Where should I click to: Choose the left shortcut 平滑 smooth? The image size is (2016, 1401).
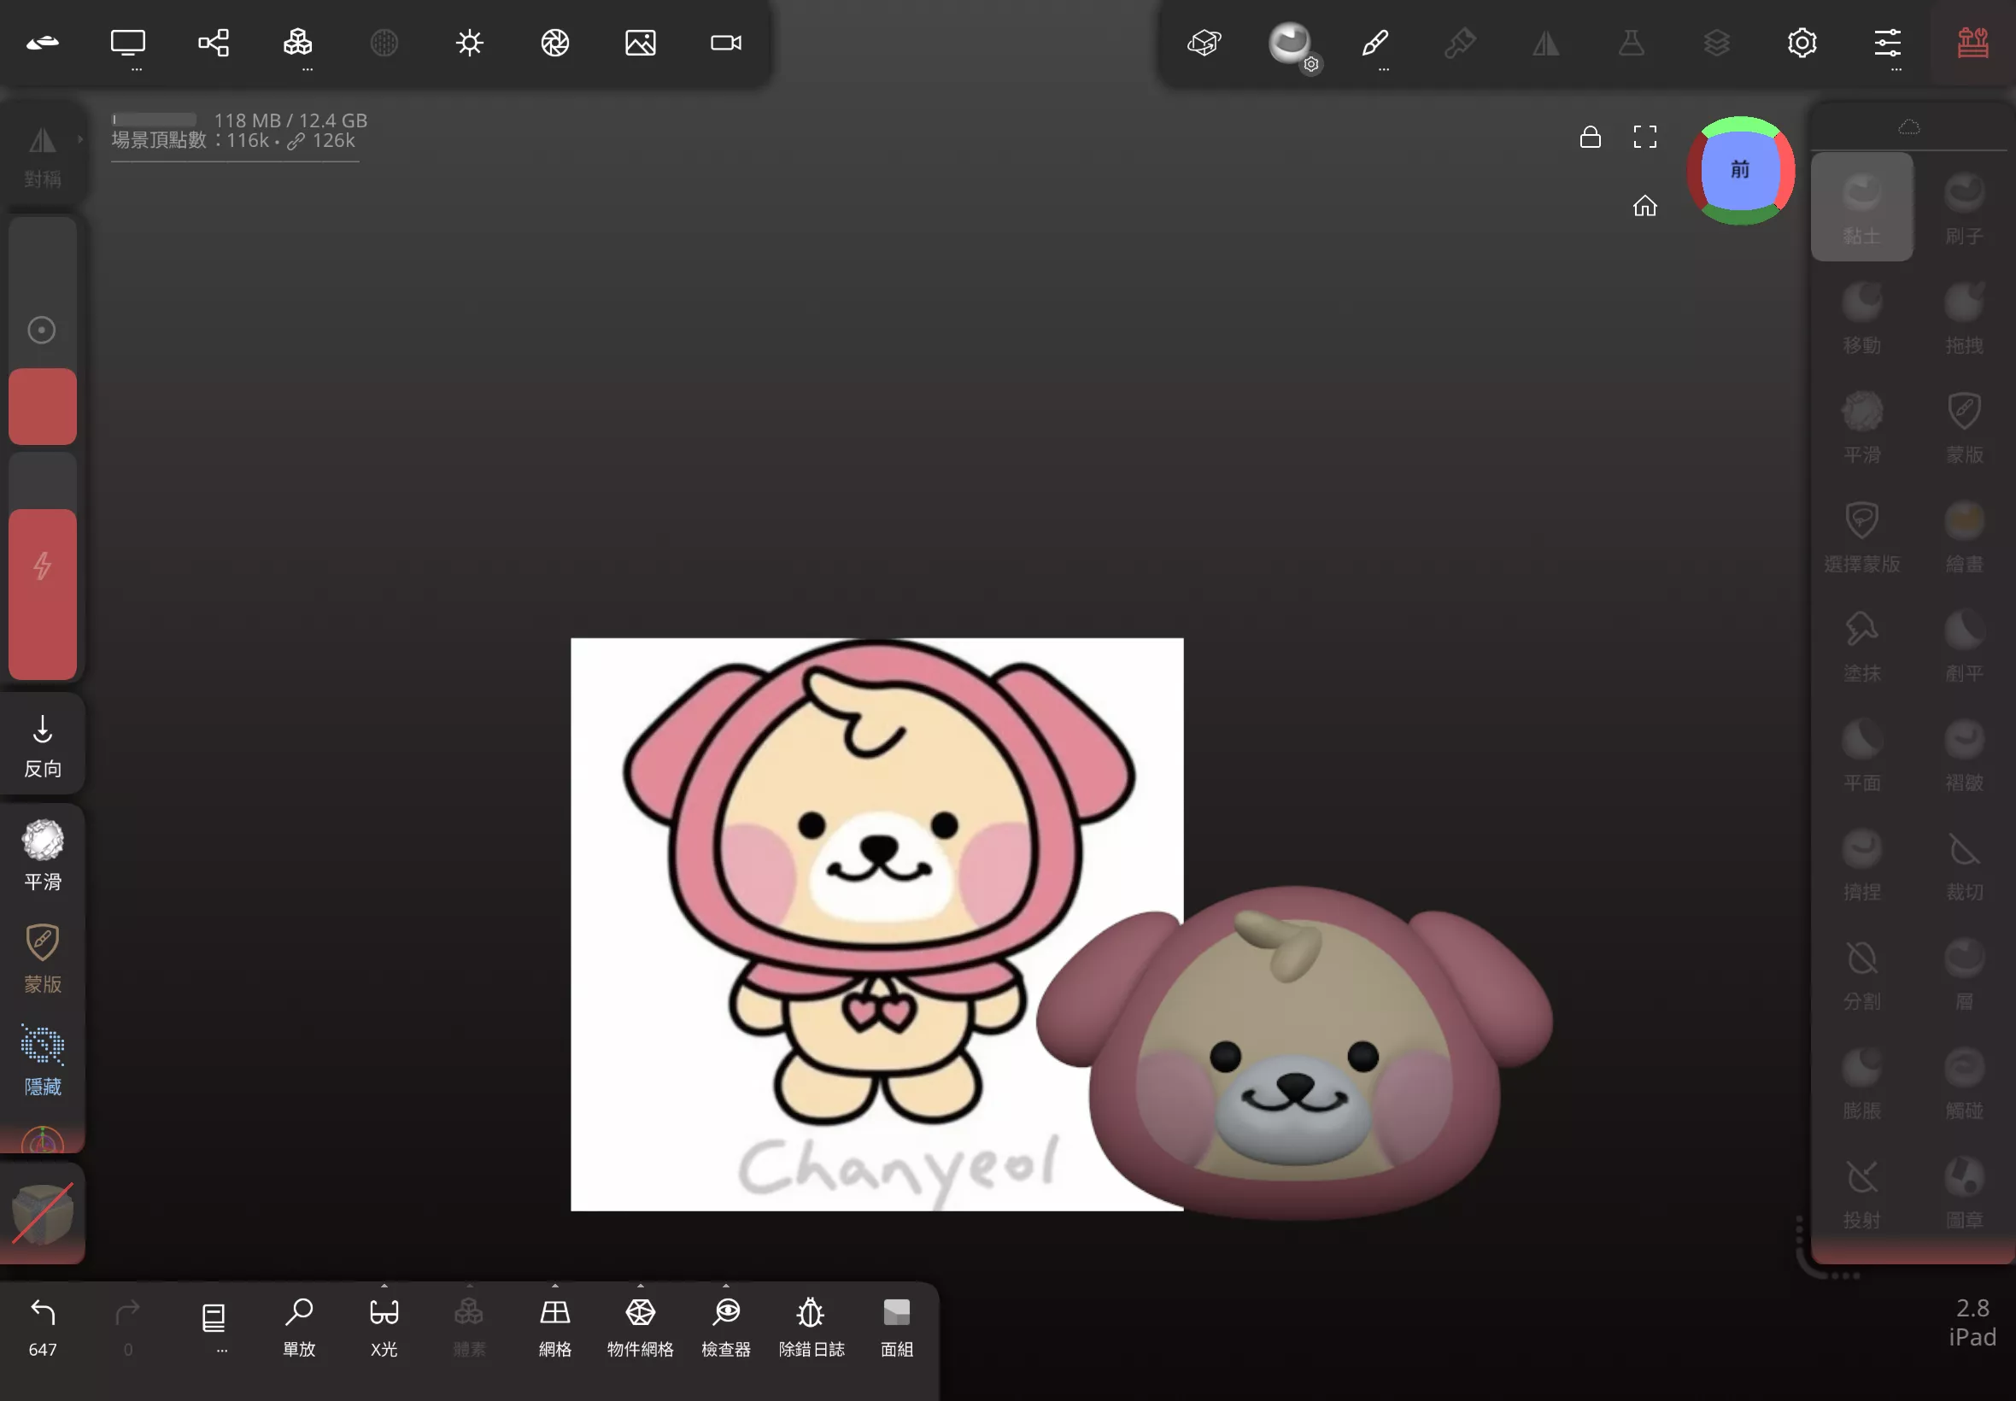(x=42, y=855)
